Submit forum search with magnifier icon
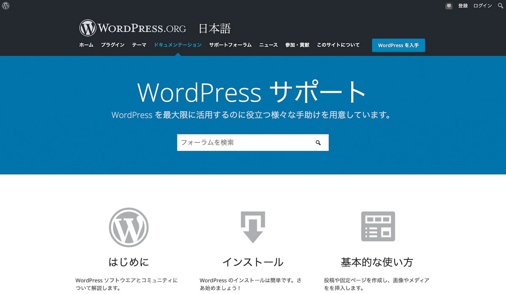Viewport: 506px width, 294px height. click(318, 143)
